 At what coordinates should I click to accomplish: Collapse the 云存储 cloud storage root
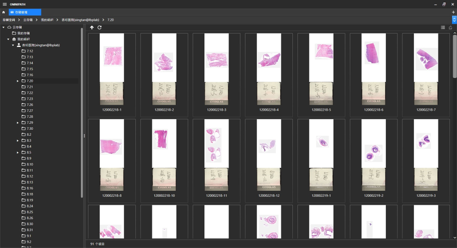(x=4, y=27)
